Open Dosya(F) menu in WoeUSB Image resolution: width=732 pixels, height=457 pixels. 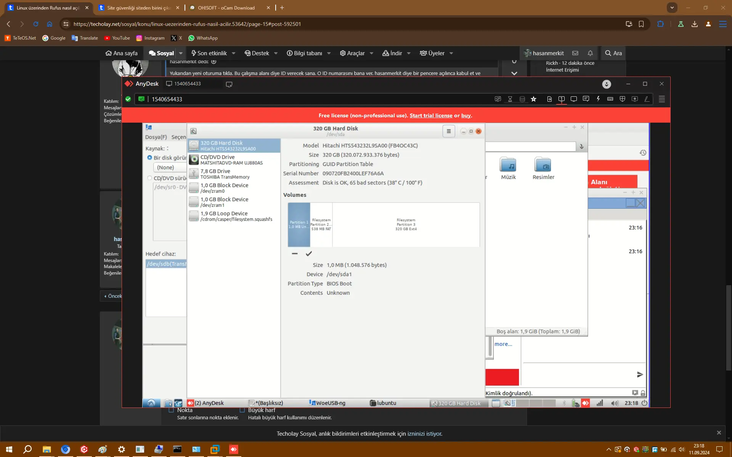click(156, 137)
